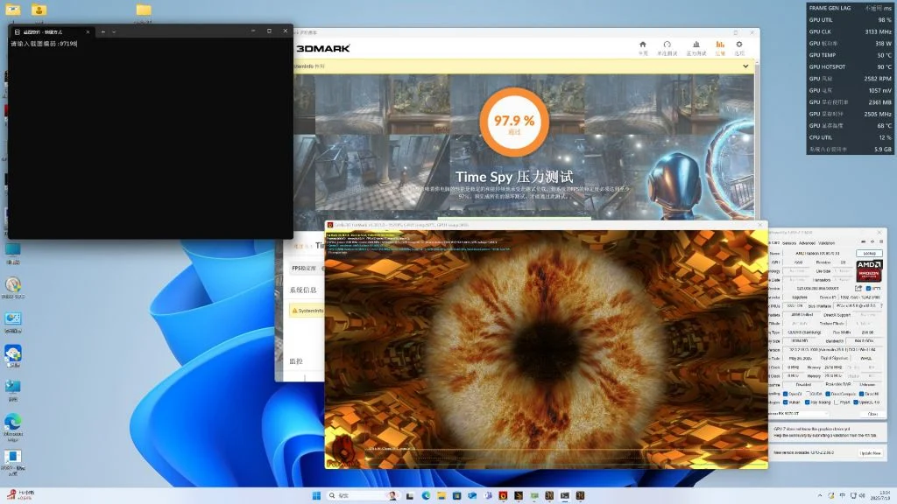Image resolution: width=897 pixels, height=504 pixels.
Task: Open Microsoft Edge from the taskbar
Action: coord(427,495)
